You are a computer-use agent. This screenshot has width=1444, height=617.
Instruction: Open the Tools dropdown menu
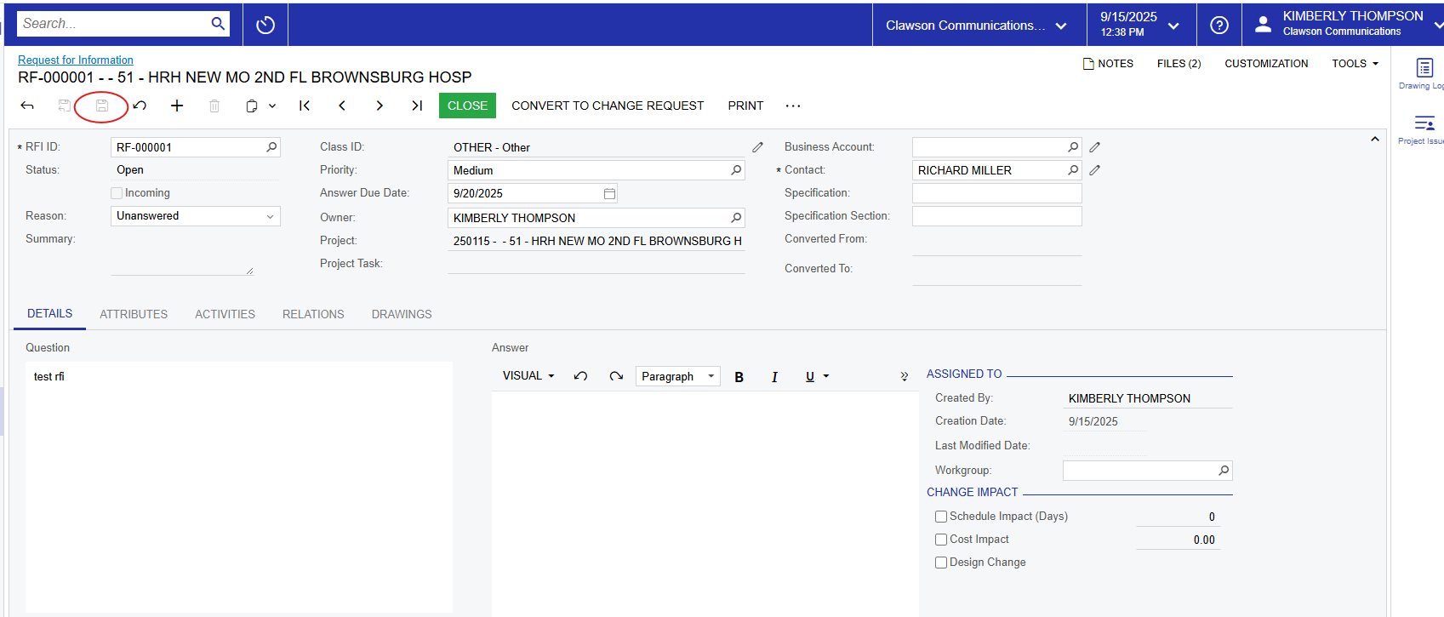1355,64
